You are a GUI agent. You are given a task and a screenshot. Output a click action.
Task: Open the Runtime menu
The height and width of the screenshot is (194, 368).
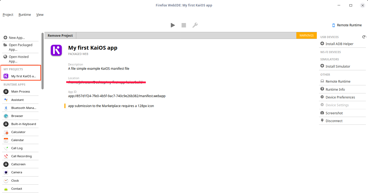coord(25,15)
